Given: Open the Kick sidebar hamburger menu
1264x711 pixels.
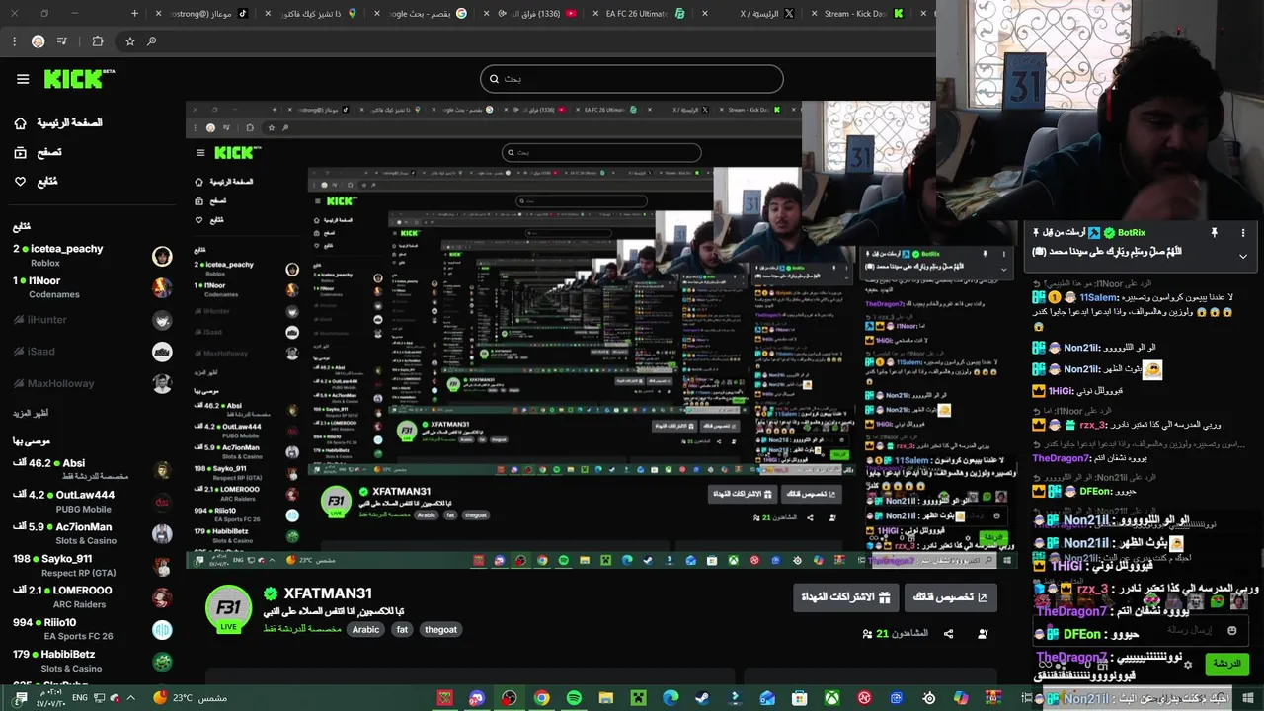Looking at the screenshot, I should click(x=23, y=79).
